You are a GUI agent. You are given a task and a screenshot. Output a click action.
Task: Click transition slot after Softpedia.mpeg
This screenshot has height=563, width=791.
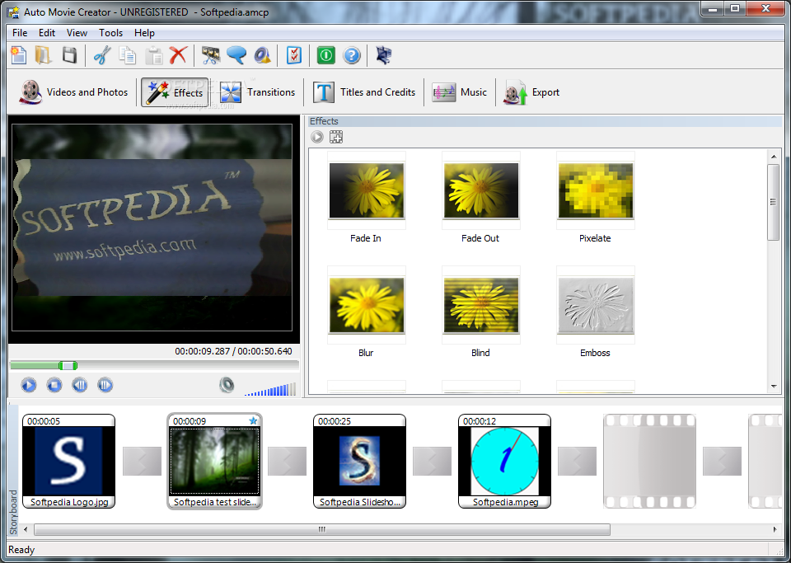point(577,461)
